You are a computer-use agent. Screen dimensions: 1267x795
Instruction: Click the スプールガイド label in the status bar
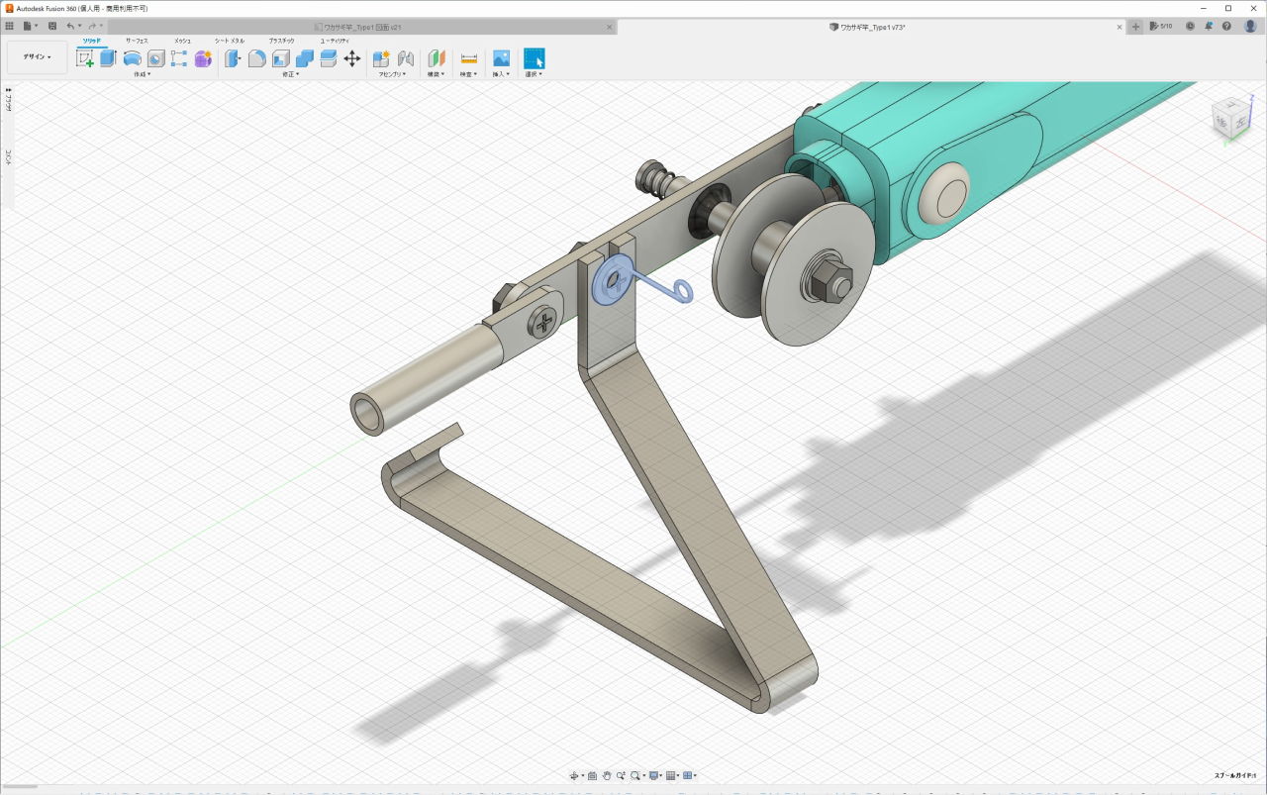pyautogui.click(x=1235, y=776)
